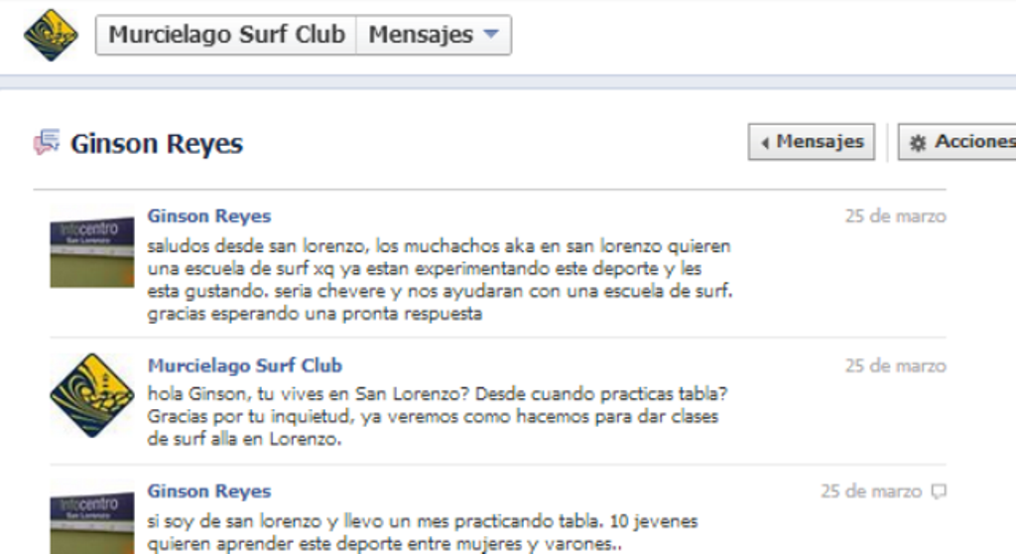Viewport: 1016px width, 554px height.
Task: Click the Murcielago Surf Club logo icon at top
Action: (x=52, y=35)
